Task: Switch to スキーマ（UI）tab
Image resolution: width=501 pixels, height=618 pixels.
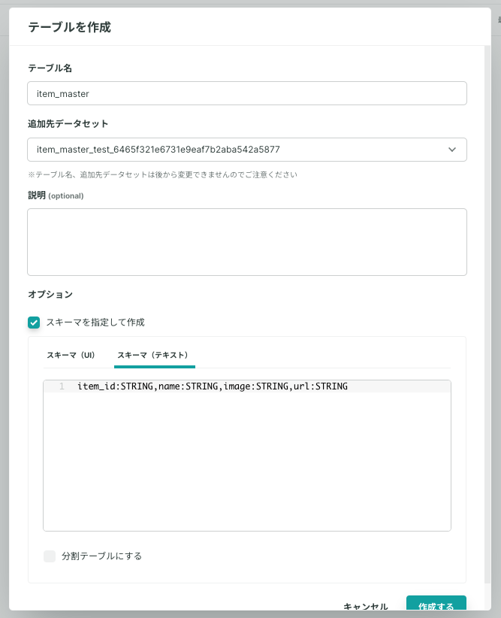Action: click(71, 355)
